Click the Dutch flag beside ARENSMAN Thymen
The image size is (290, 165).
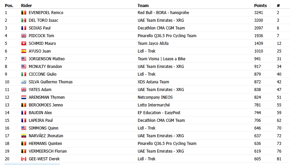[24, 97]
